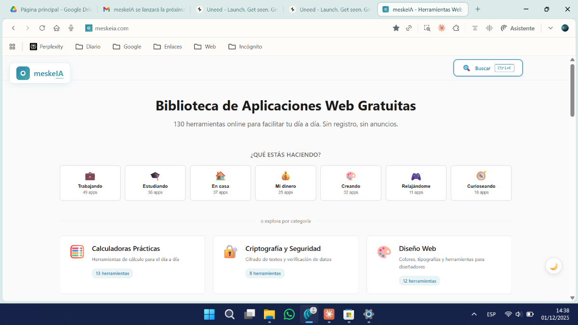
Task: Select the Curioseando compass card
Action: tap(481, 183)
